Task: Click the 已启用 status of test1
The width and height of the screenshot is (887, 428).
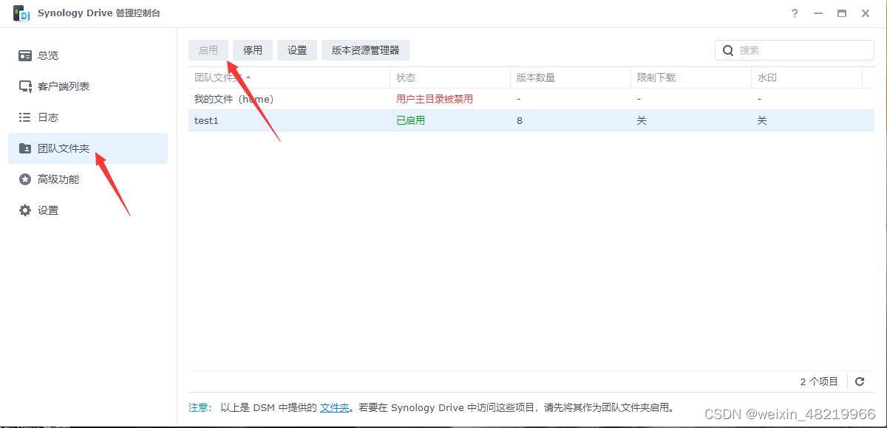Action: coord(410,120)
